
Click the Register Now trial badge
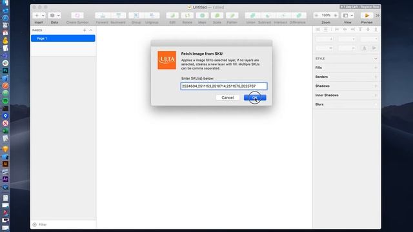[360, 6]
